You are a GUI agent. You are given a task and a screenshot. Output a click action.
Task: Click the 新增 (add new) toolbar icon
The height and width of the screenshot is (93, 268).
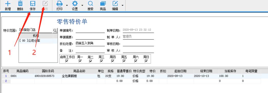(8, 4)
